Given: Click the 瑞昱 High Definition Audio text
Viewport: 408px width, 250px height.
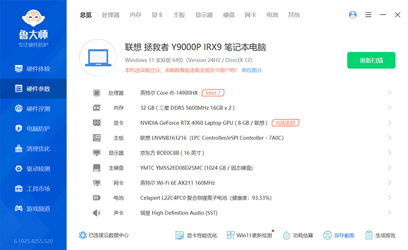Looking at the screenshot, I should (179, 213).
